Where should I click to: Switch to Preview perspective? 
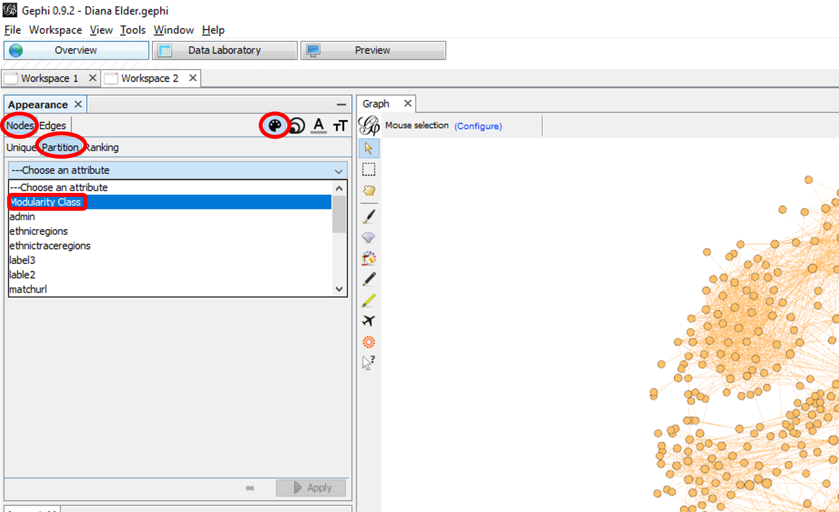(373, 50)
